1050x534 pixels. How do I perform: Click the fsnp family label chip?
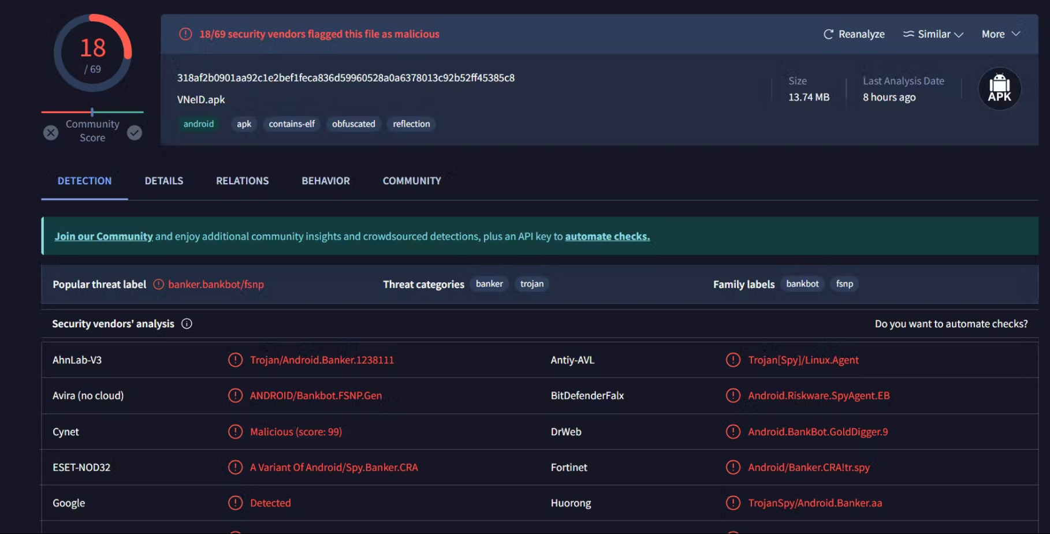844,284
